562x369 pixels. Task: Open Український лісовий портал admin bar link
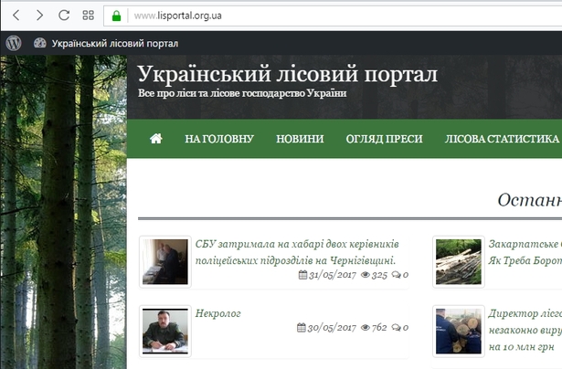click(x=115, y=44)
